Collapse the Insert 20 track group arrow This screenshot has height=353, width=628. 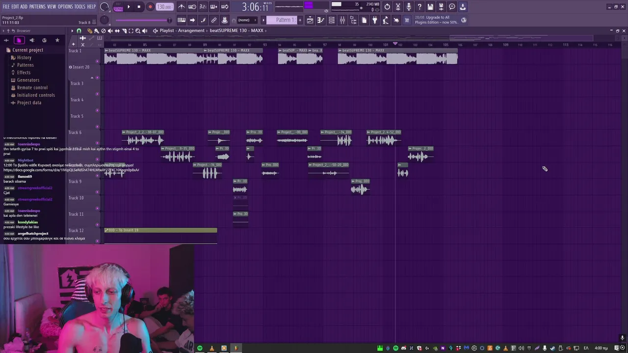coord(92,78)
